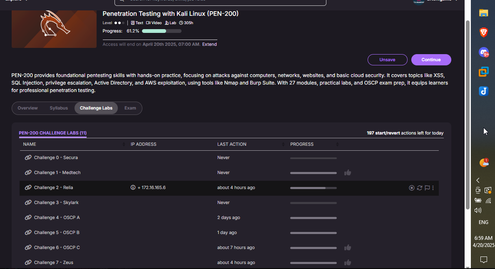Click the Text content type icon
This screenshot has height=269, width=495.
(132, 23)
